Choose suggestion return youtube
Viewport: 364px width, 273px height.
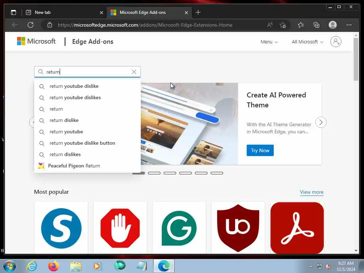(87, 132)
